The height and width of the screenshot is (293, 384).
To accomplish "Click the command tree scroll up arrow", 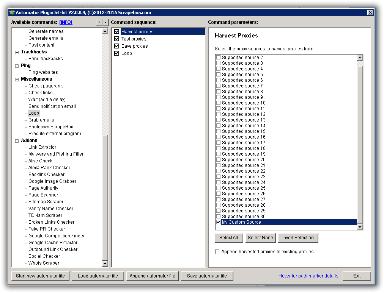I will point(105,31).
